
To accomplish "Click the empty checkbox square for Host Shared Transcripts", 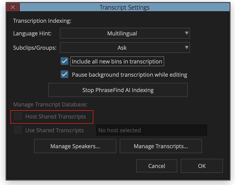I will tap(18, 116).
